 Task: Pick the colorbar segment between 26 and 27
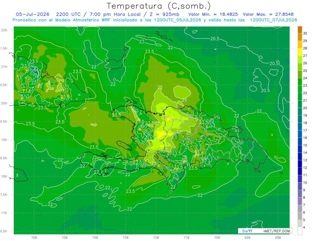coord(300,60)
